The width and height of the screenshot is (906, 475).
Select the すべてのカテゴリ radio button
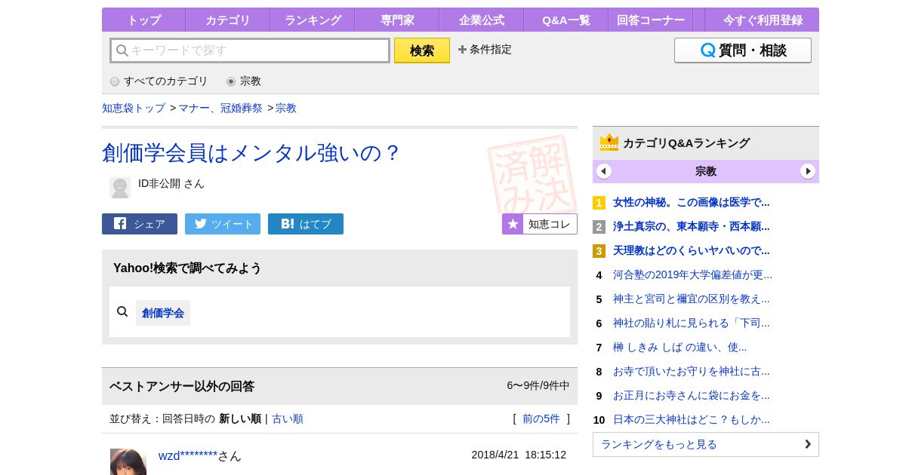click(x=115, y=81)
